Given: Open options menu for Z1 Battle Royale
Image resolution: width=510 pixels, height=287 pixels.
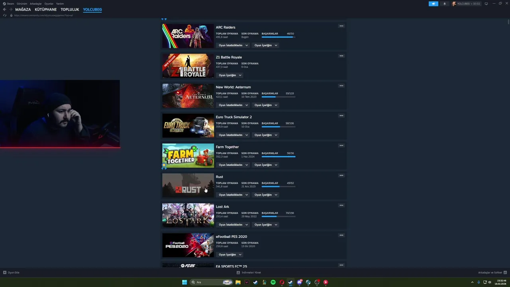Looking at the screenshot, I should tap(341, 56).
